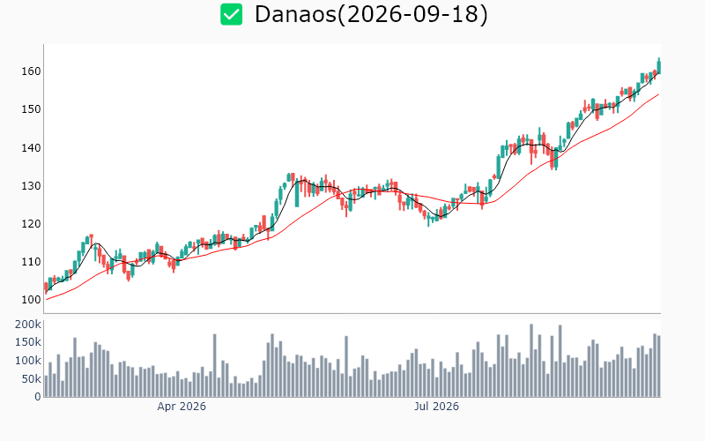Pick the latest green candlestick at far right
The width and height of the screenshot is (705, 441).
[x=659, y=66]
